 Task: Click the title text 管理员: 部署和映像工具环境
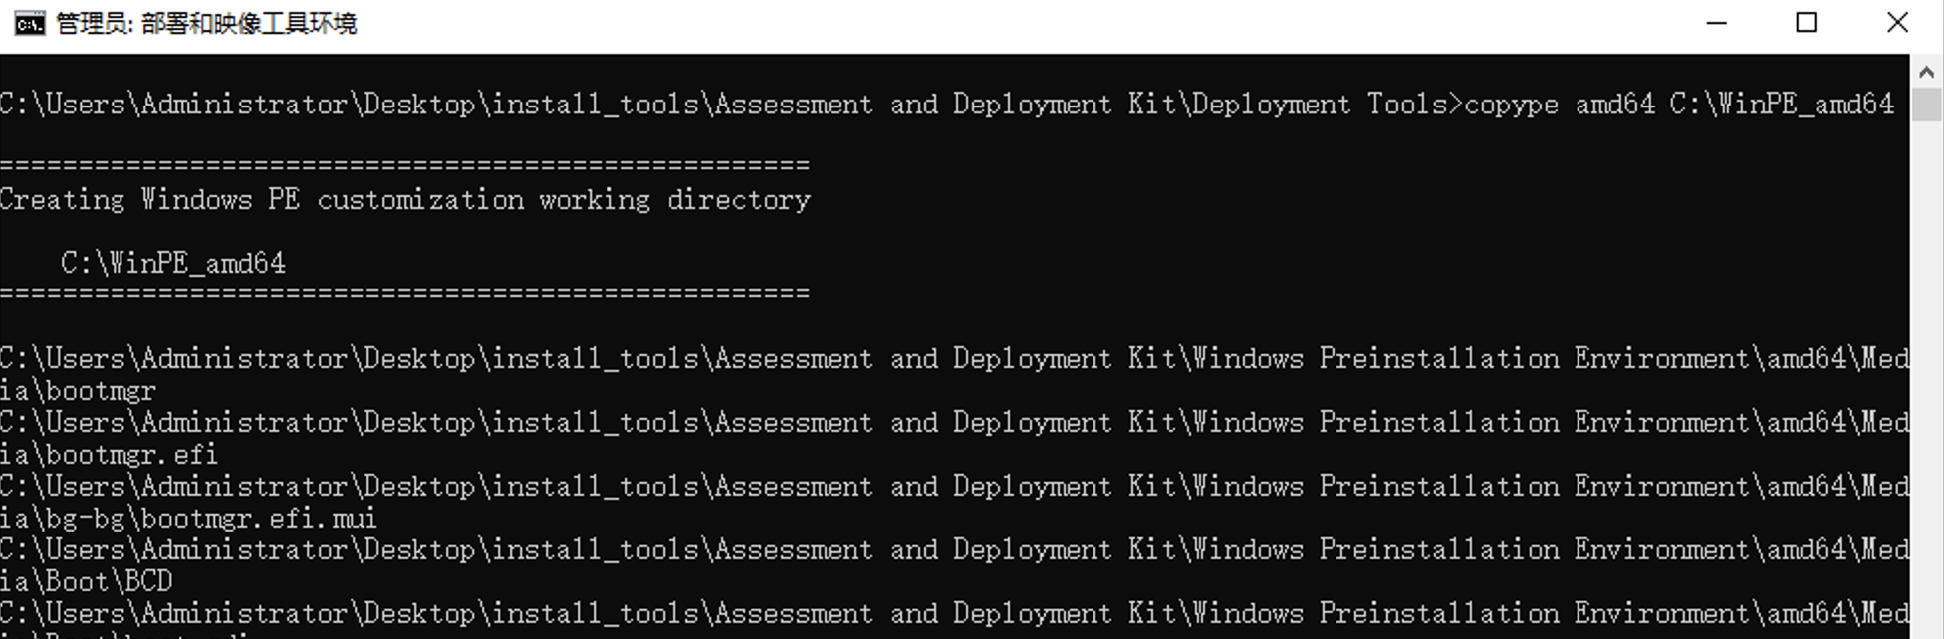pos(204,23)
